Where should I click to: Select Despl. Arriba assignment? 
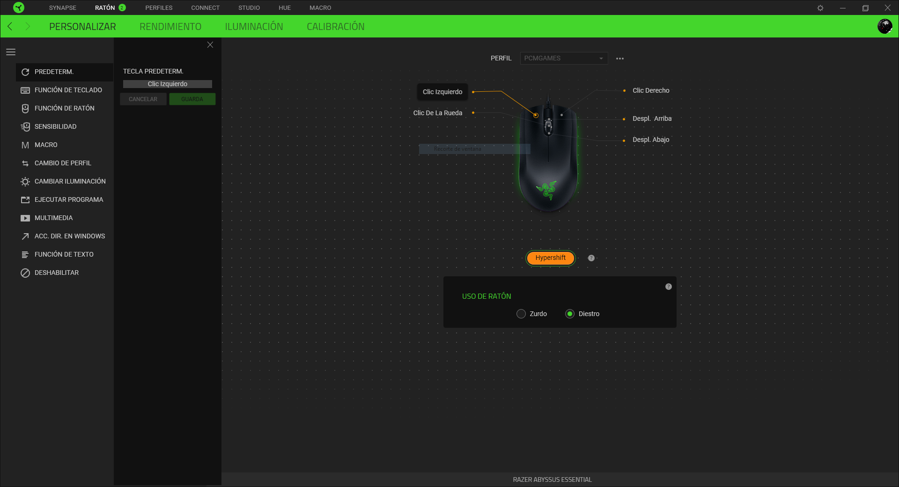[x=652, y=118]
